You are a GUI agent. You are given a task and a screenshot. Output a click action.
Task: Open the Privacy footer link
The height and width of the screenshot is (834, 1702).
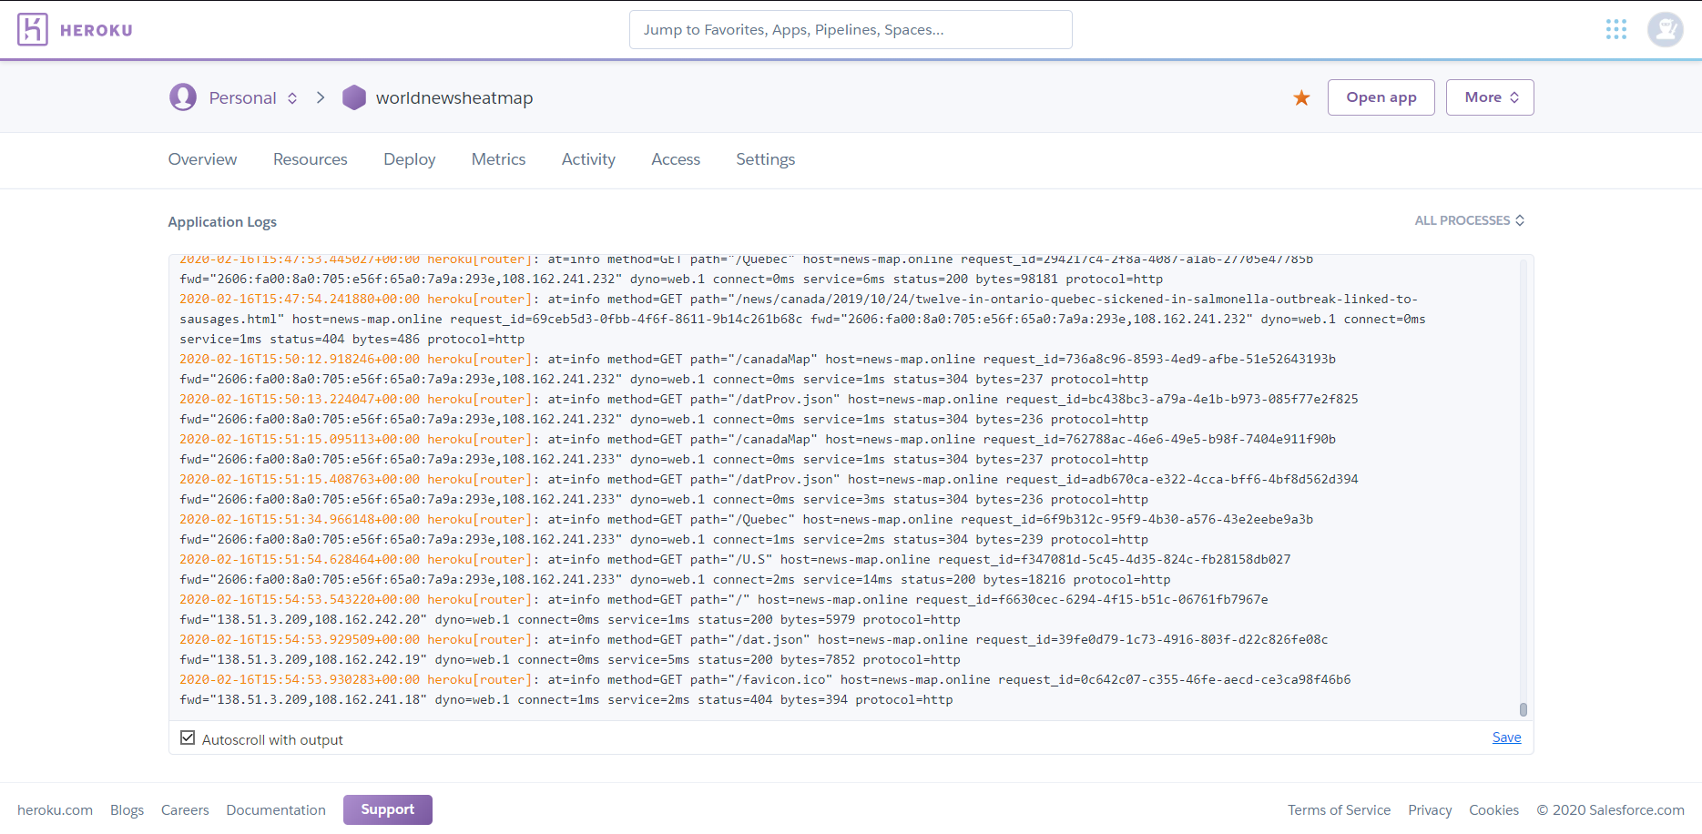click(1430, 810)
